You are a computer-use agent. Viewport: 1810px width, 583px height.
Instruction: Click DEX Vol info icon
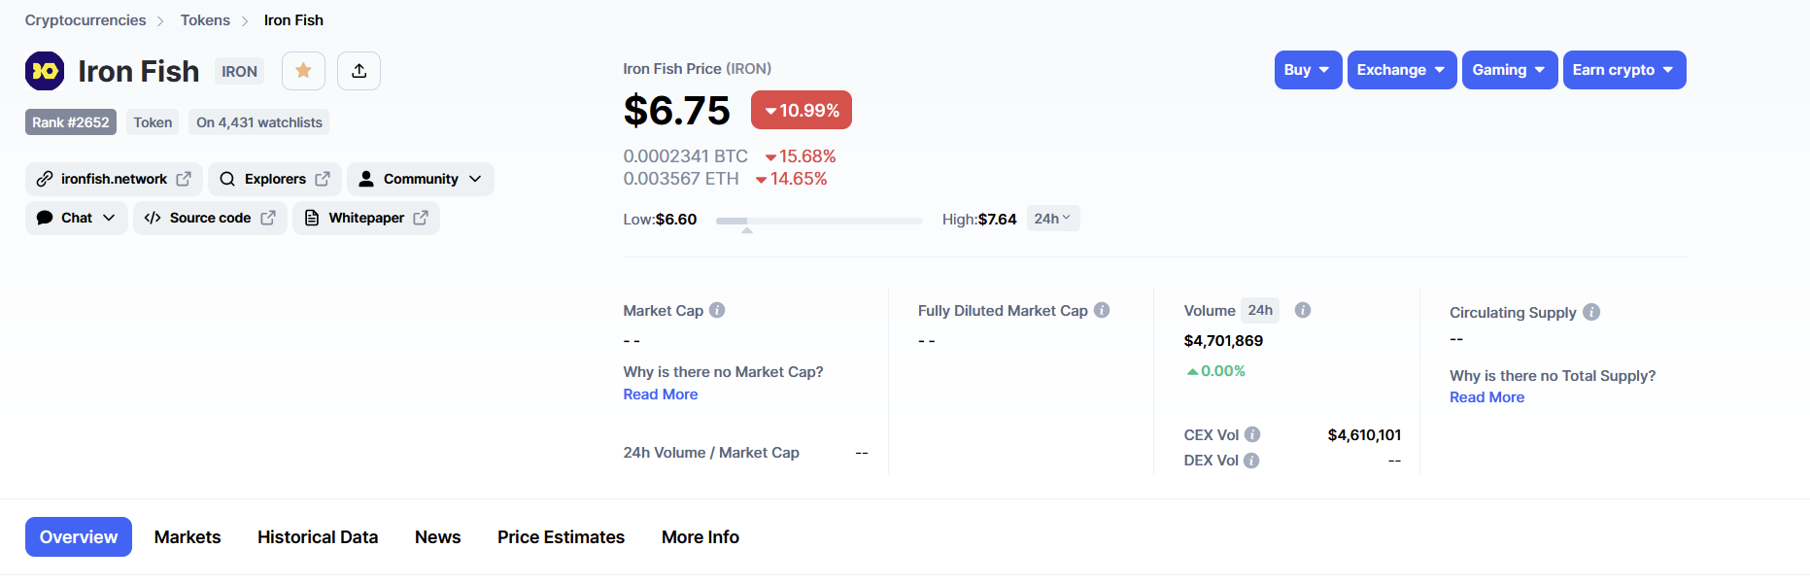pyautogui.click(x=1251, y=461)
